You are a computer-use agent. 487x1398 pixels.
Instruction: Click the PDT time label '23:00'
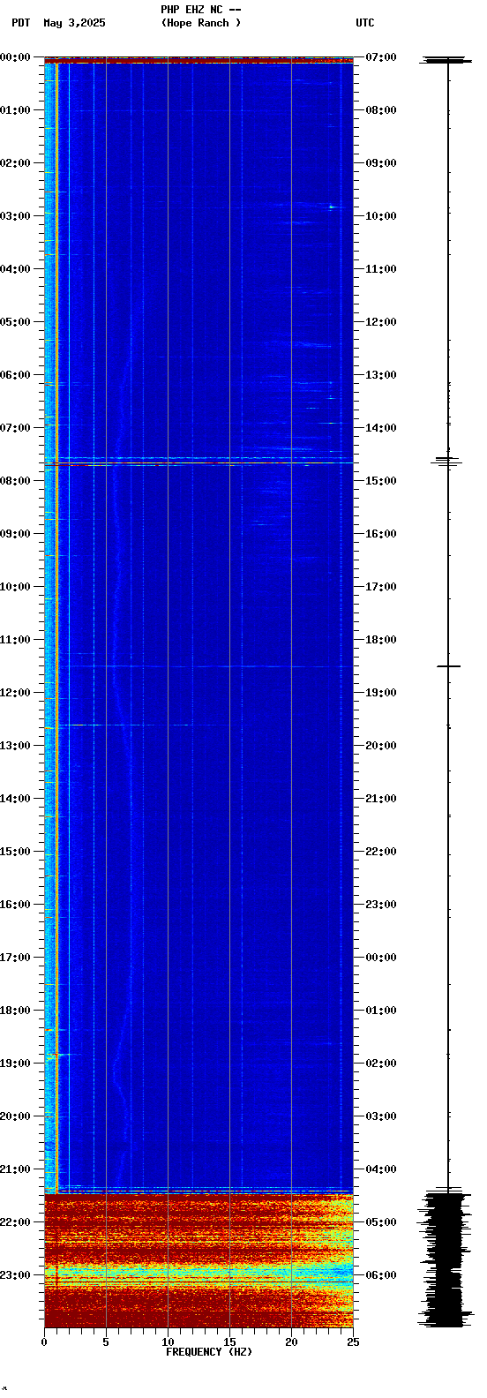pyautogui.click(x=15, y=1275)
